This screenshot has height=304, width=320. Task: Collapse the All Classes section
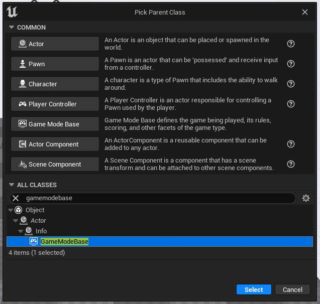11,185
